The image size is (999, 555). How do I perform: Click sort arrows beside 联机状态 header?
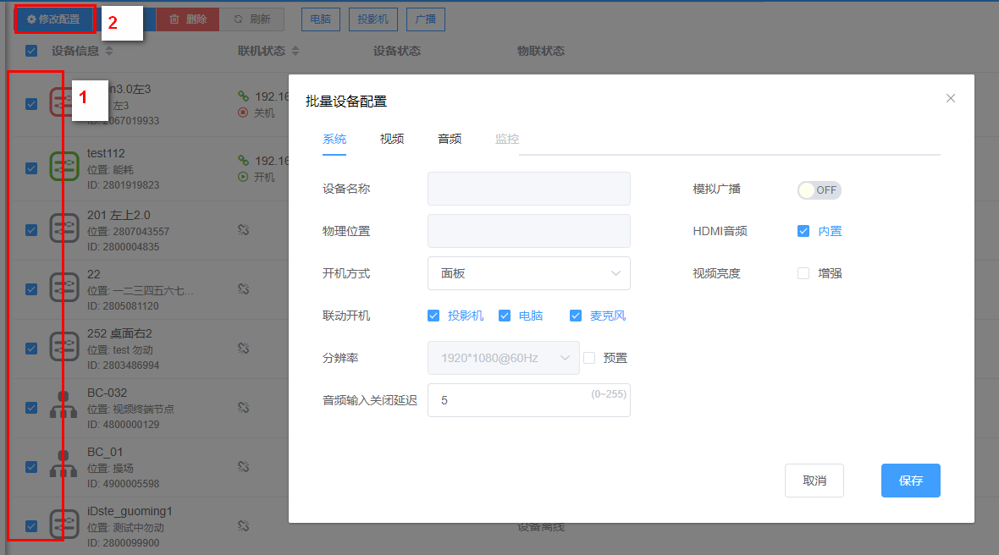(x=295, y=52)
